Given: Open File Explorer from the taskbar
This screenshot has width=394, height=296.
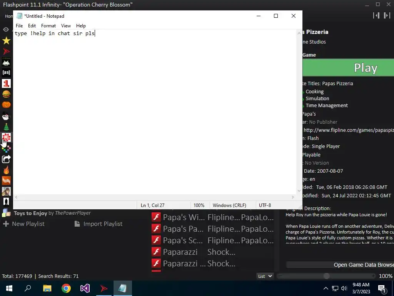Looking at the screenshot, I should point(47,288).
